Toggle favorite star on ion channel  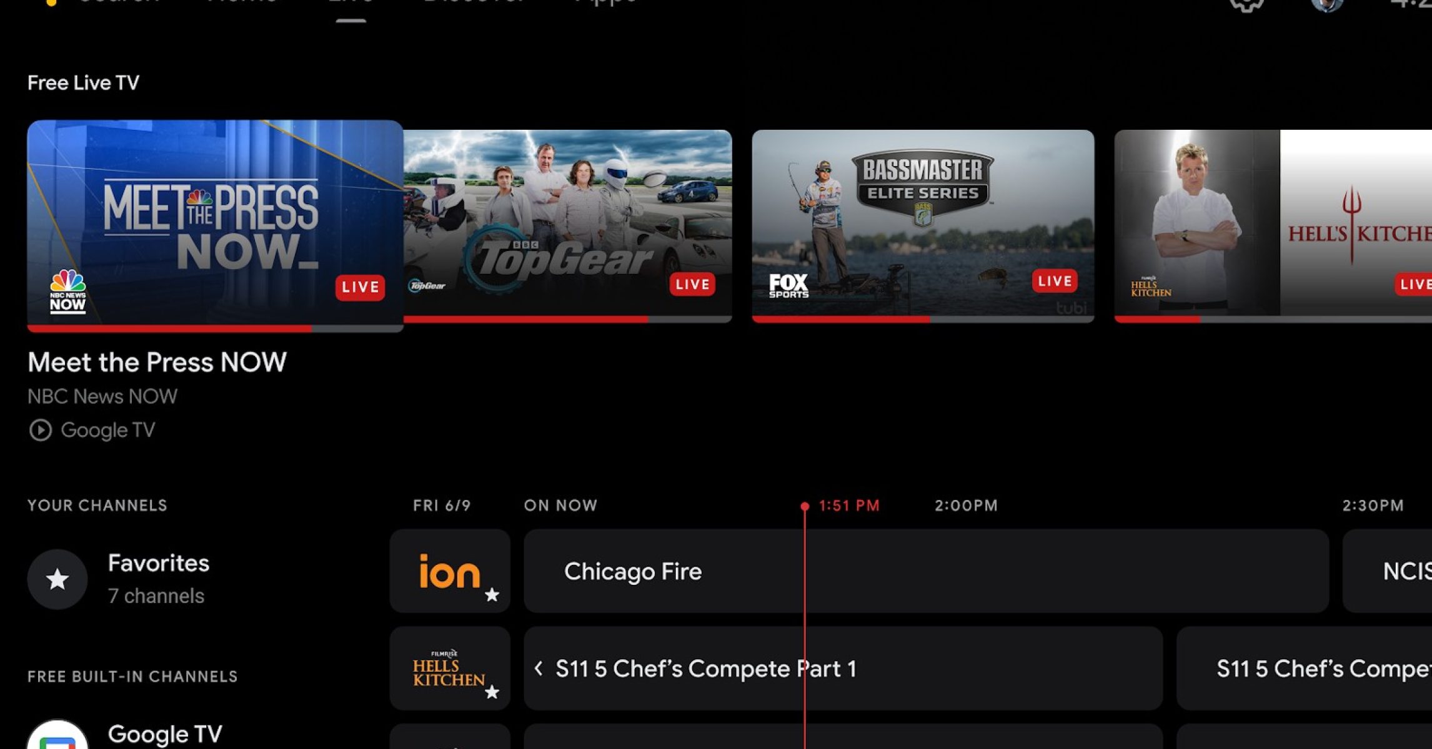pos(492,595)
